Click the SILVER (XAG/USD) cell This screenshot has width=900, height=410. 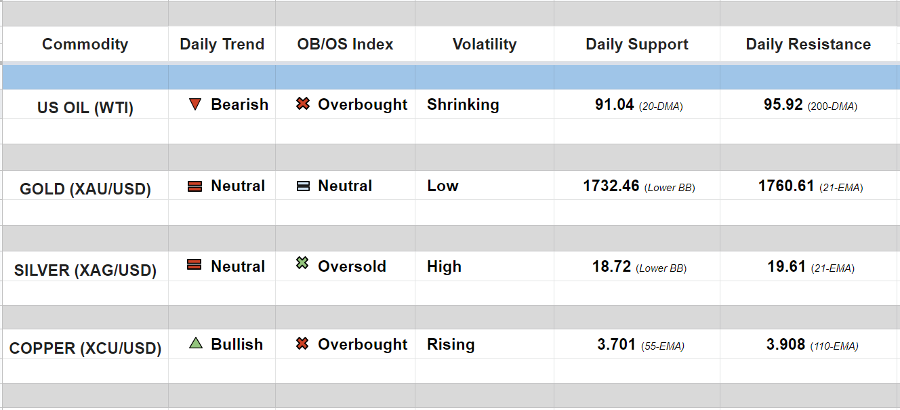85,270
